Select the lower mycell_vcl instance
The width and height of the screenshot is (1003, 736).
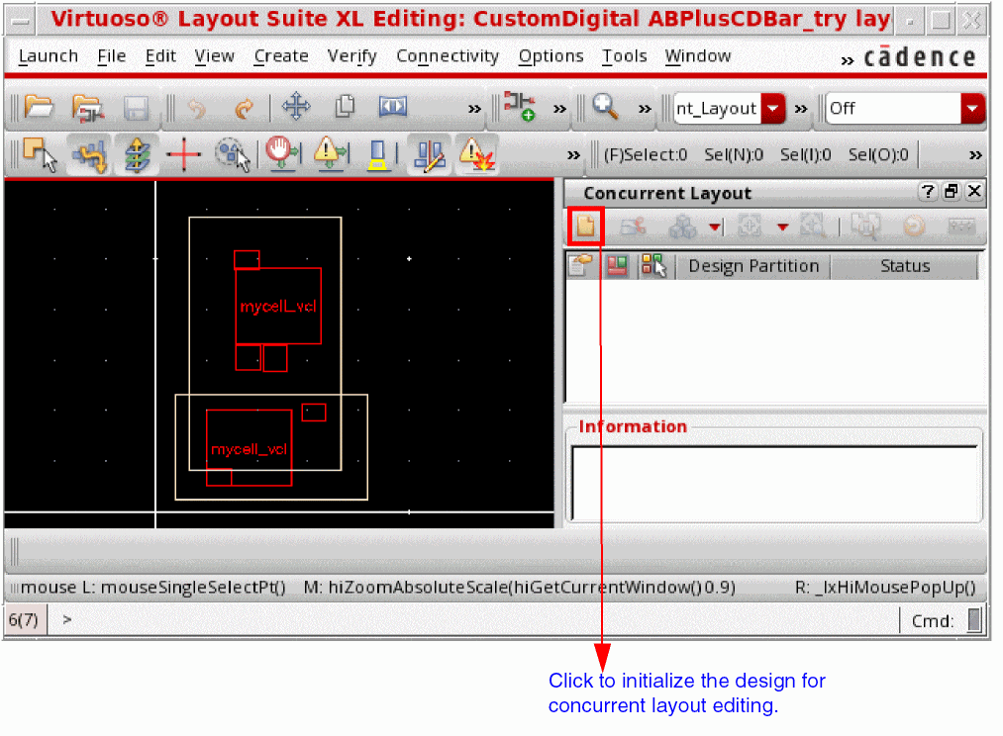coord(249,448)
